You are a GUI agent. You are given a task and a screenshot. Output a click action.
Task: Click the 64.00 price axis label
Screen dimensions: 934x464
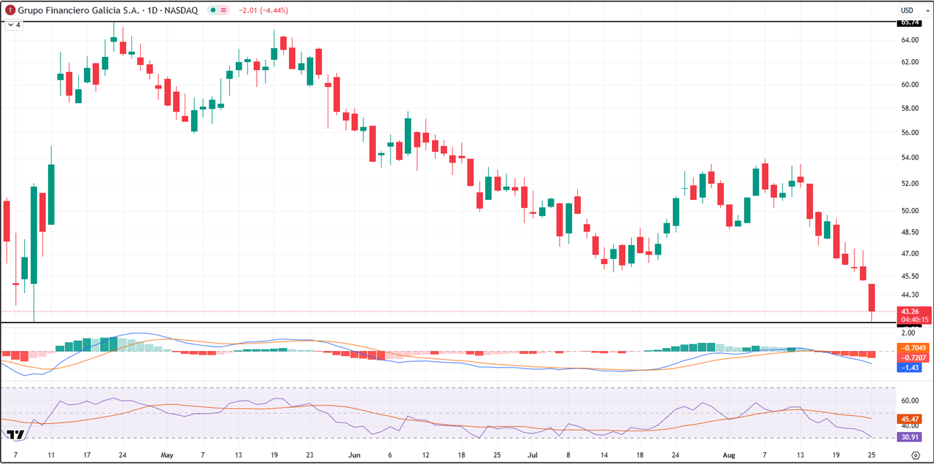click(909, 40)
